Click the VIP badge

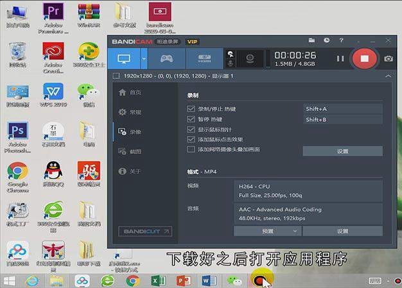192,42
